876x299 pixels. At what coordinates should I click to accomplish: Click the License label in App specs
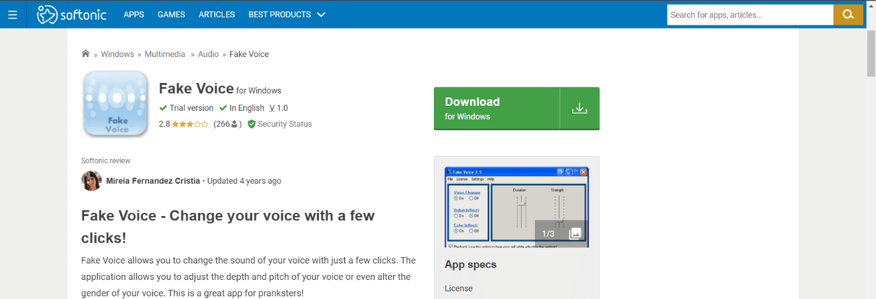459,288
